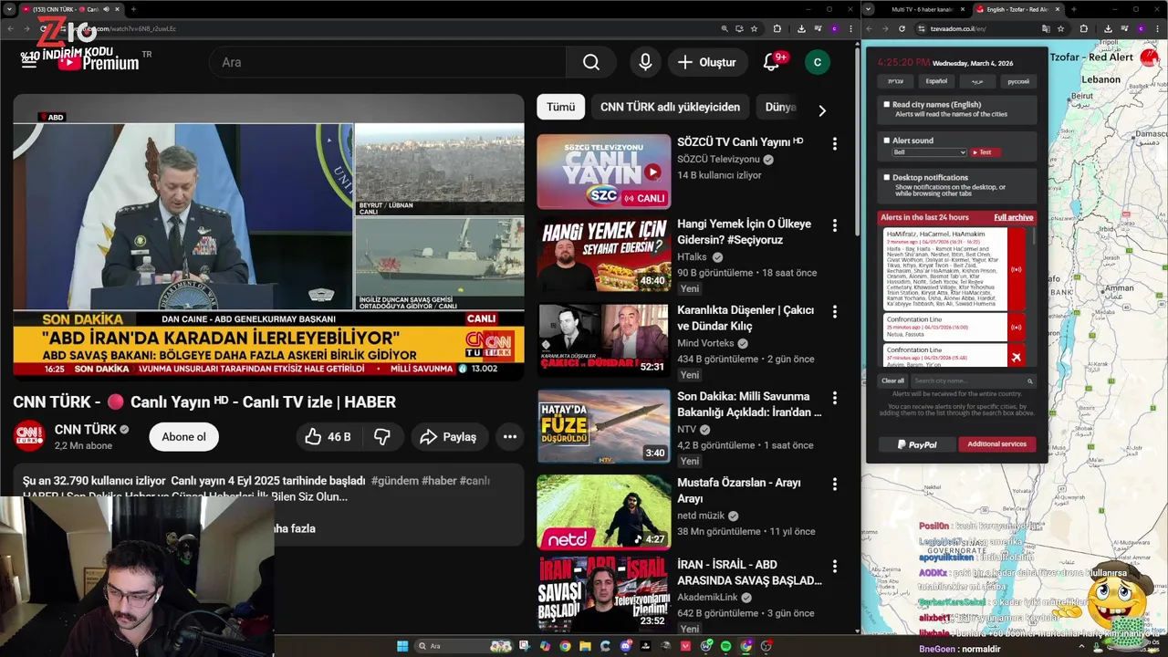The height and width of the screenshot is (657, 1168).
Task: Click Additional services button
Action: point(996,444)
